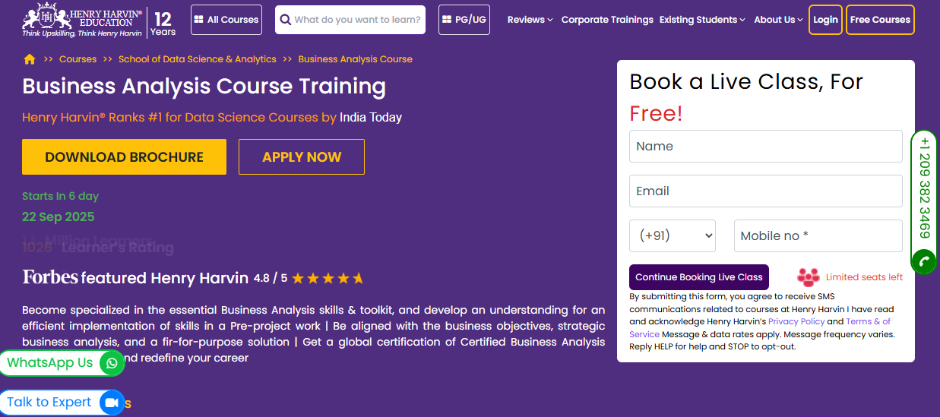Open the Free Courses button
This screenshot has height=417, width=940.
[x=880, y=20]
